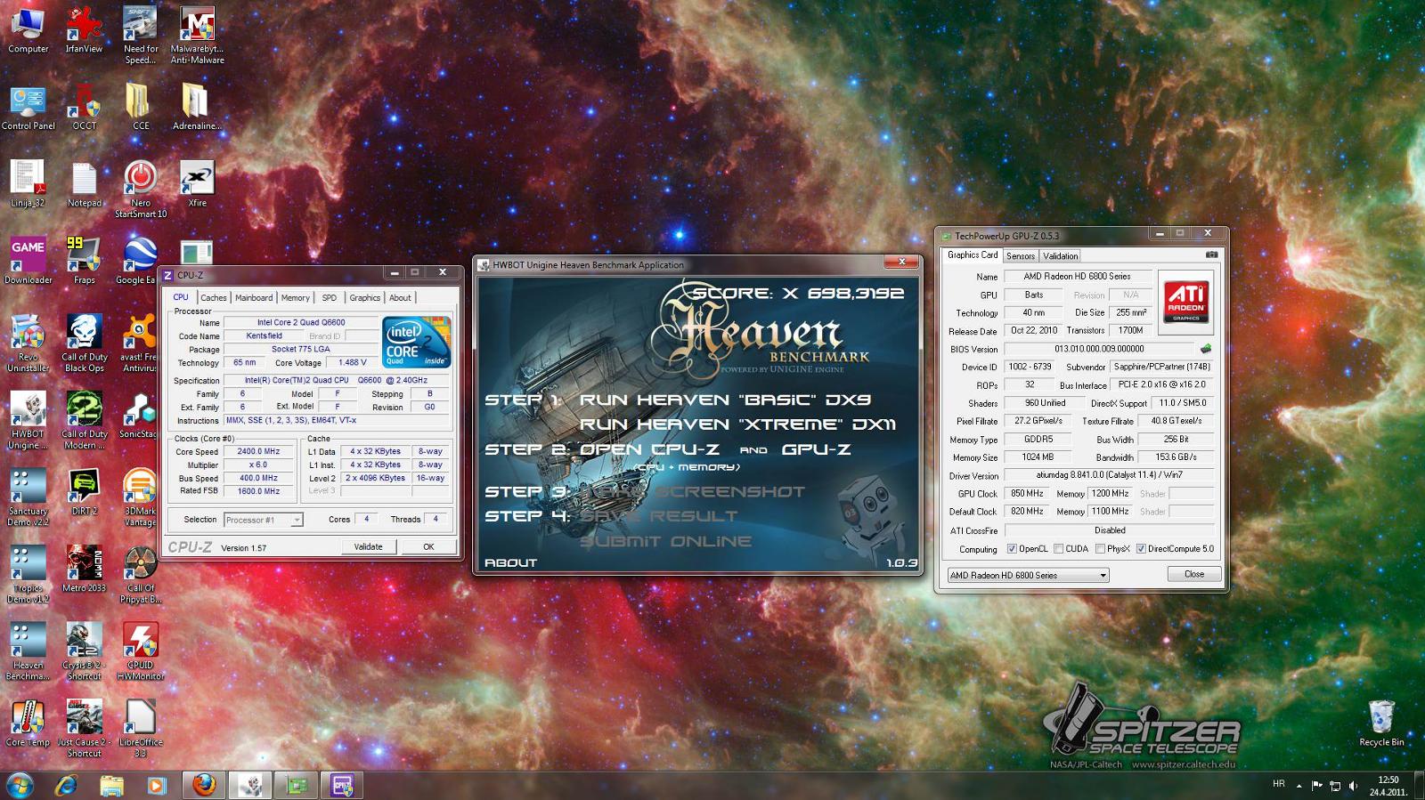Open the SPD tab in CPU-Z
This screenshot has height=800, width=1425.
tap(330, 298)
